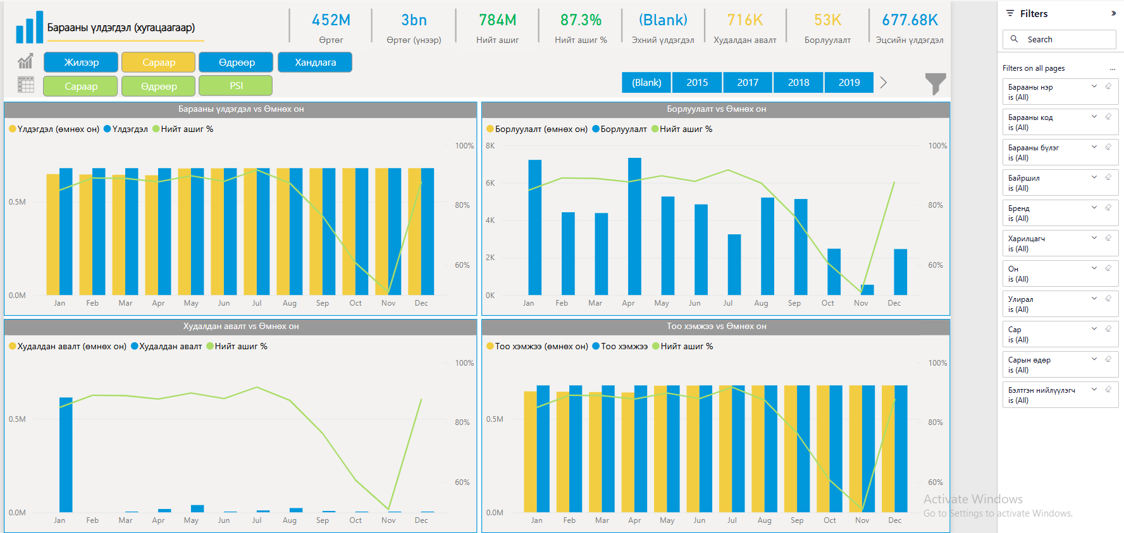Open more options for Filters on all pages
Image resolution: width=1124 pixels, height=533 pixels.
point(1113,69)
